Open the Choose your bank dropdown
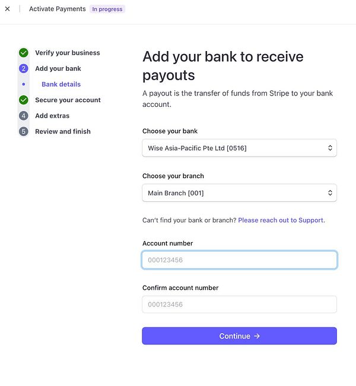Screen dimensions: 356x386 click(239, 148)
